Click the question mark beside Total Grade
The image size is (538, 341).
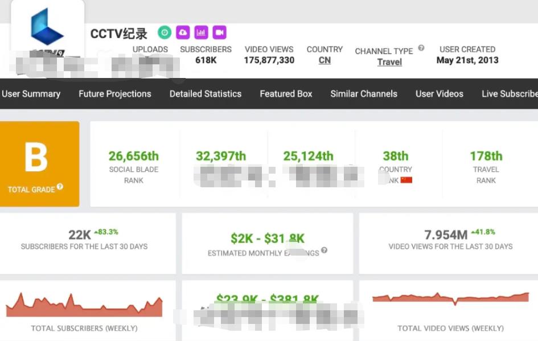(x=60, y=187)
